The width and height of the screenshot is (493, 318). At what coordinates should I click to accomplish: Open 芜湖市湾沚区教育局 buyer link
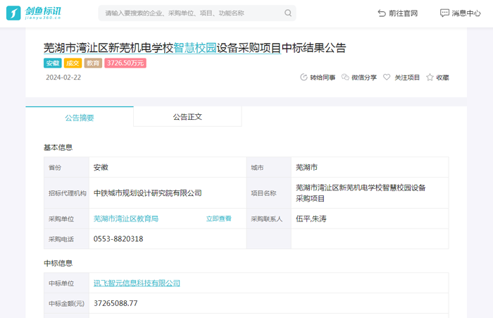[126, 219]
